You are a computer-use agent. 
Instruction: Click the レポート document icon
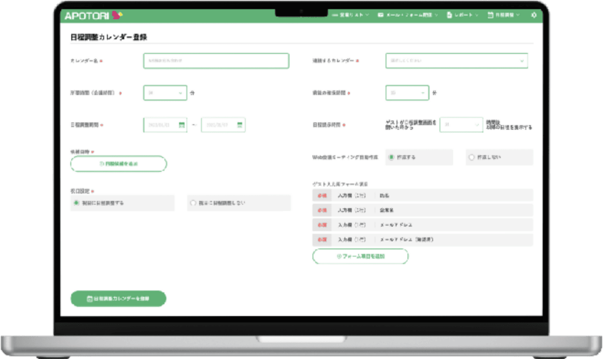tap(449, 15)
